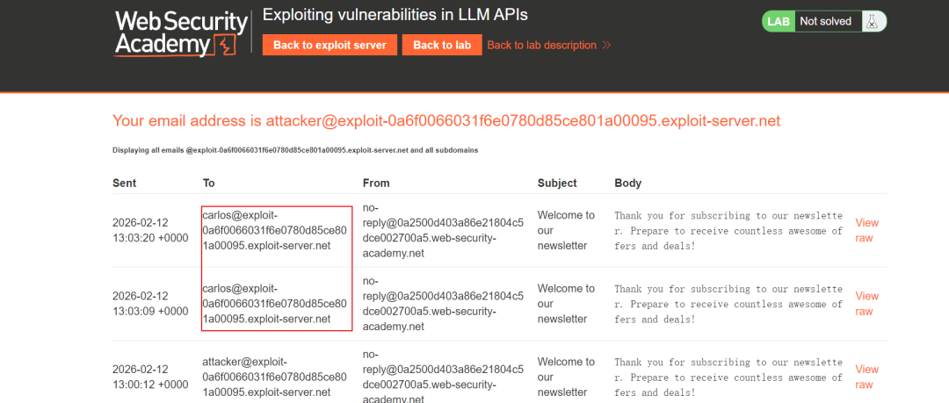View raw email sent at 13:03:20

coord(866,231)
